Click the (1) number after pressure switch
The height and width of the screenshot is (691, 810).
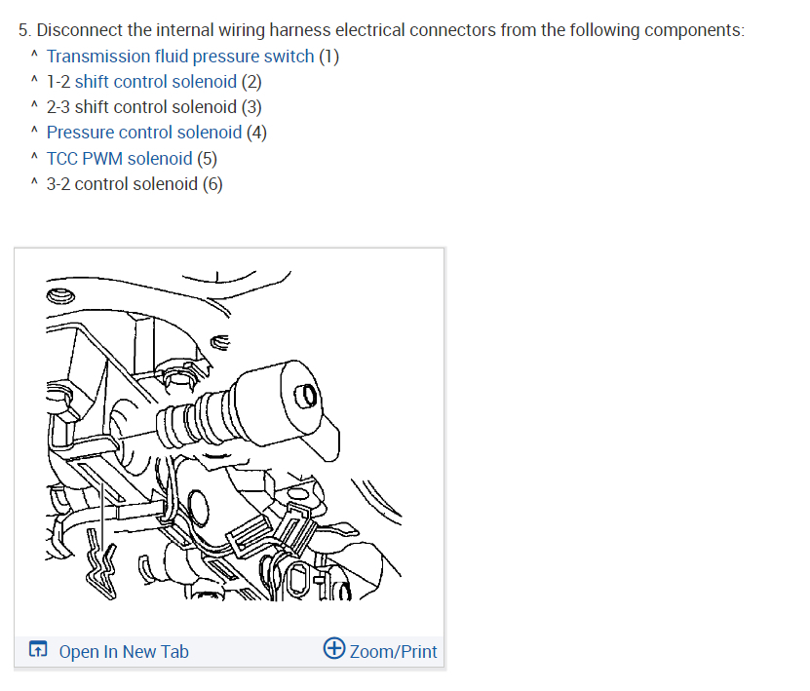click(x=329, y=57)
